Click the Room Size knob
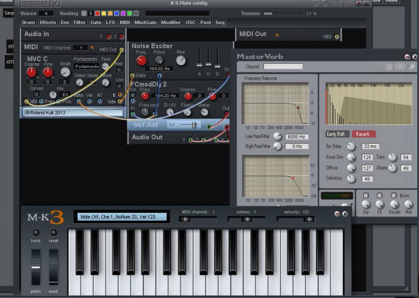 [x=351, y=157]
